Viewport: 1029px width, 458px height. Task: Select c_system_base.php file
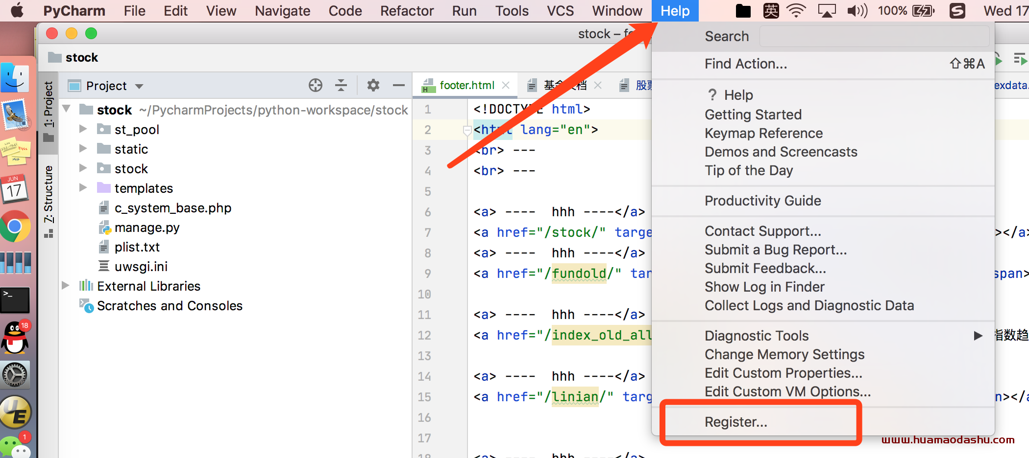pos(172,208)
